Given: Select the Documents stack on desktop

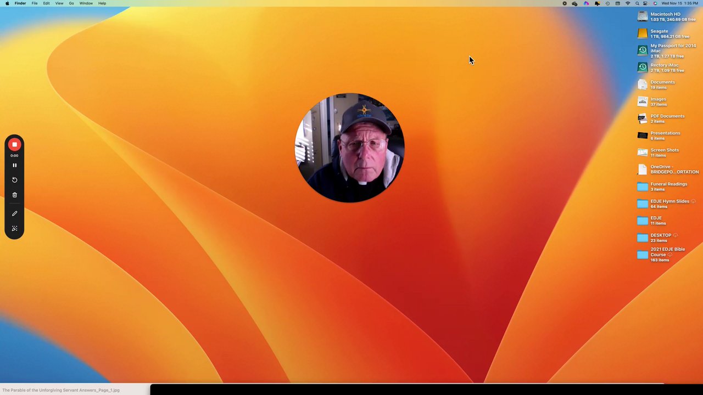Looking at the screenshot, I should pos(642,84).
